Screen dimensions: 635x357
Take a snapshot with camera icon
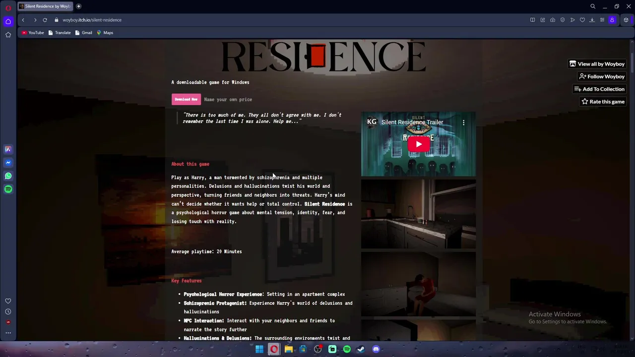[552, 20]
